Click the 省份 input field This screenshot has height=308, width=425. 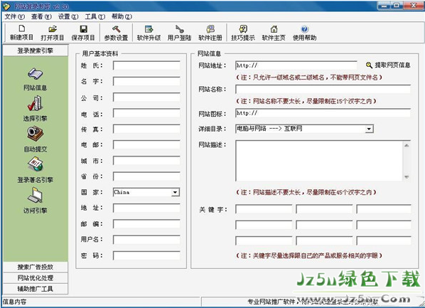pos(146,176)
